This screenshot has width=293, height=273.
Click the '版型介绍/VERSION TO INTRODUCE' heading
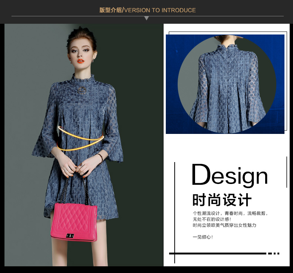[148, 10]
